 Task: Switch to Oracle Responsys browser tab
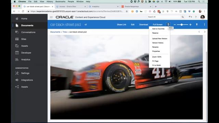pos(136,6)
